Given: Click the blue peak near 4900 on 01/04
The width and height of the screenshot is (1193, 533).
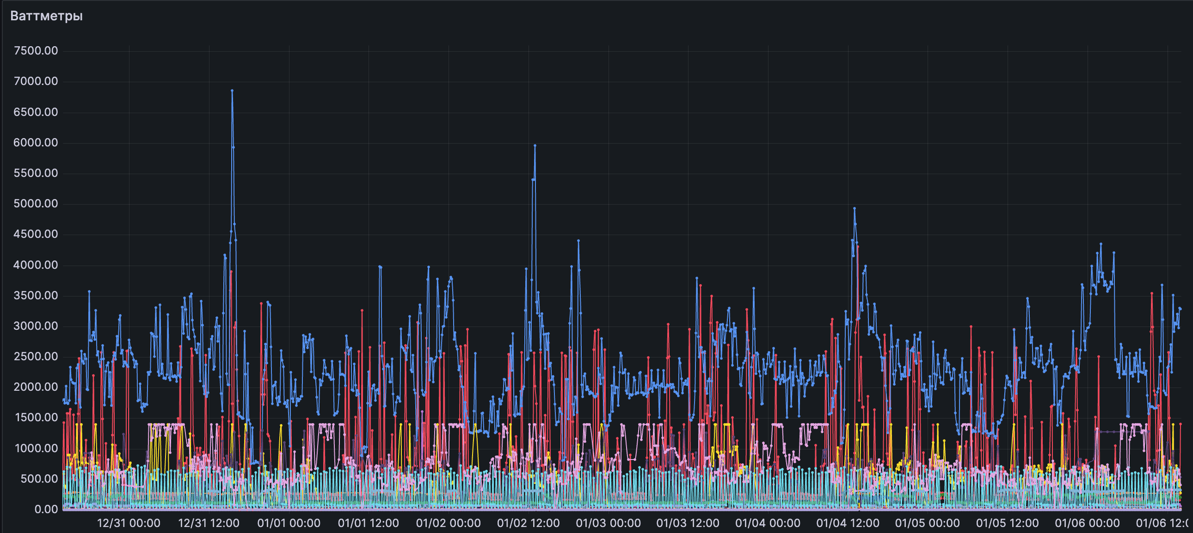Looking at the screenshot, I should pos(855,209).
